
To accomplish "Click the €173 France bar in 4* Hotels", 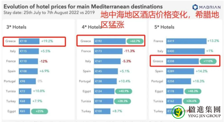I will click(x=108, y=51).
